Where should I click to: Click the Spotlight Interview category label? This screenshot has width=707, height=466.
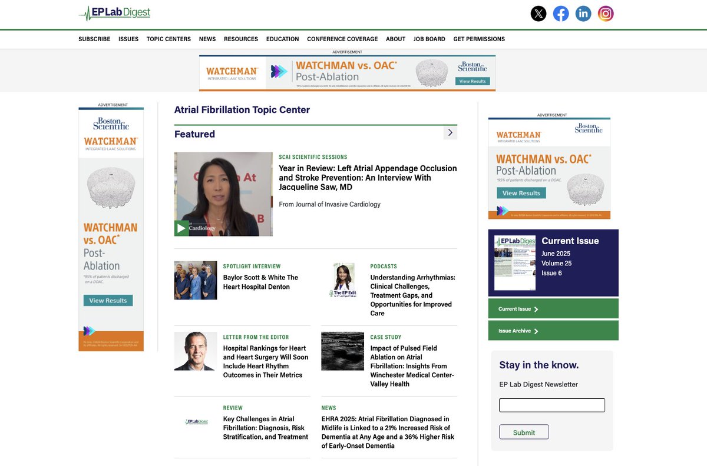pyautogui.click(x=252, y=267)
